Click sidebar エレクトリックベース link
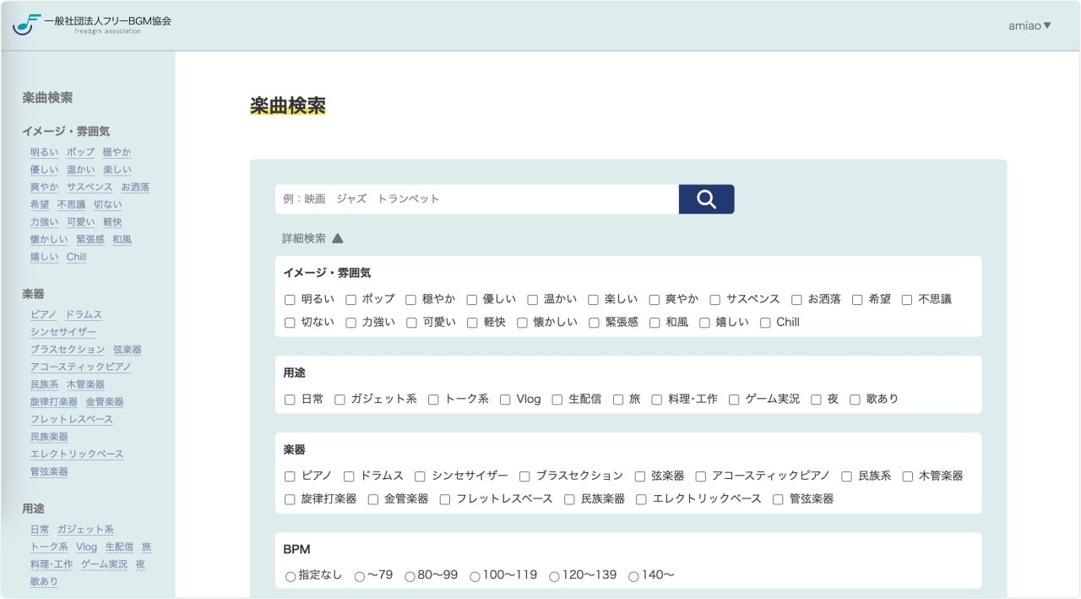The height and width of the screenshot is (599, 1081). click(77, 454)
